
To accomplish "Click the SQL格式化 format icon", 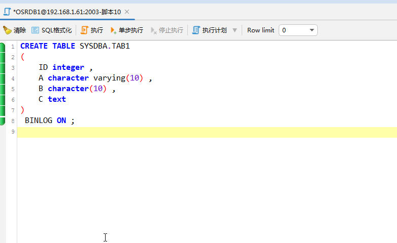I will coord(35,30).
